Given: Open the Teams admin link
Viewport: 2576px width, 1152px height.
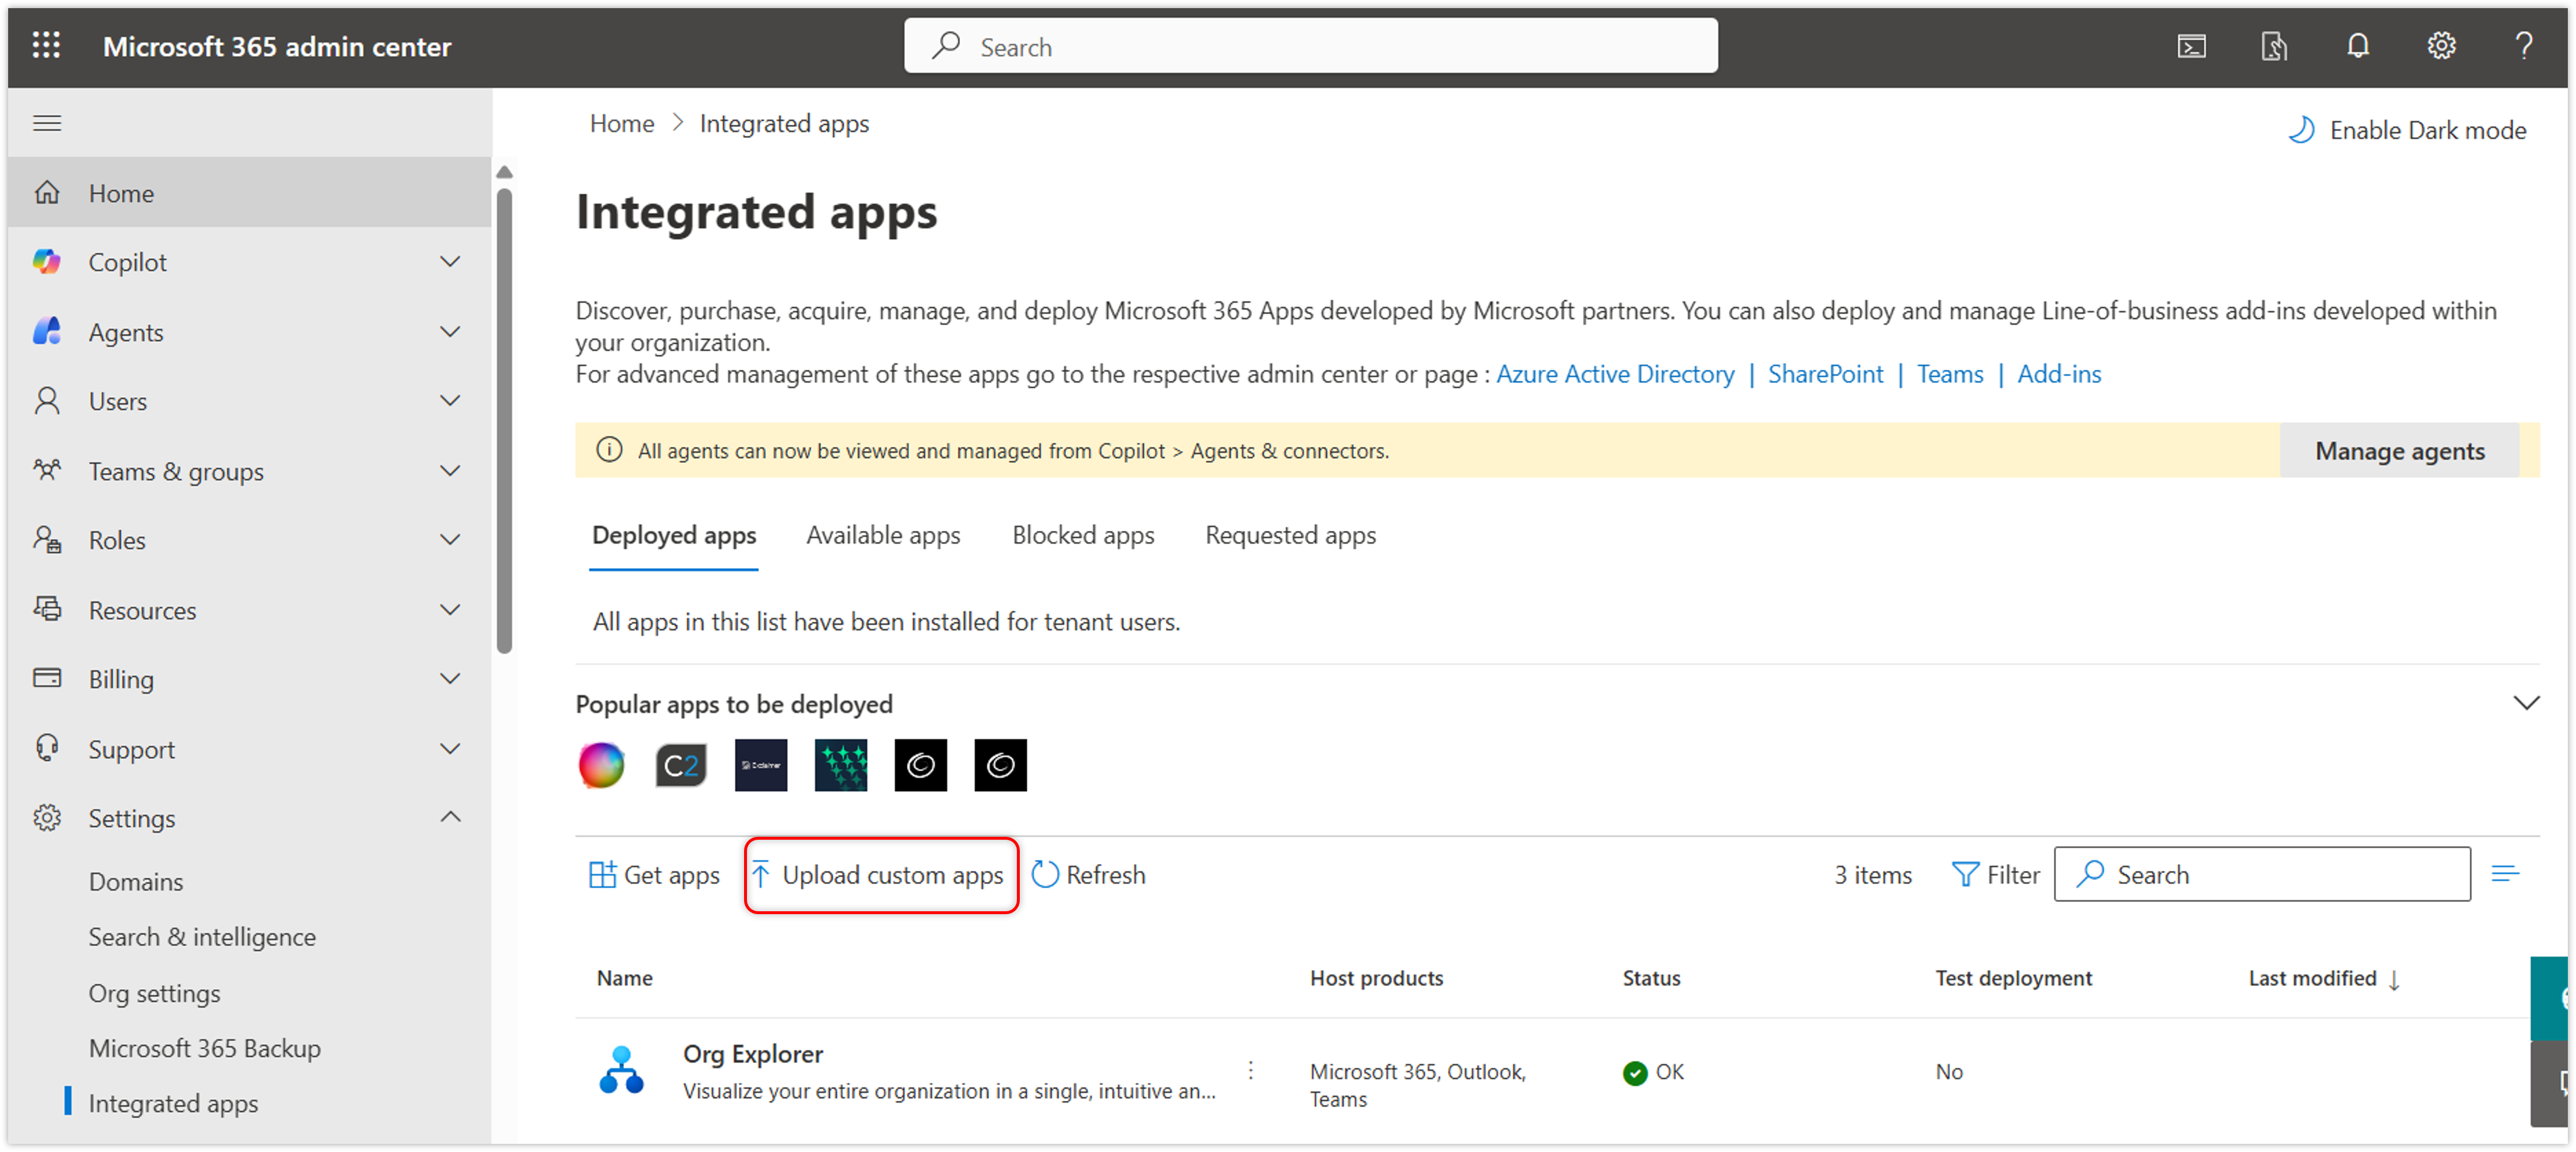Looking at the screenshot, I should (x=1949, y=374).
